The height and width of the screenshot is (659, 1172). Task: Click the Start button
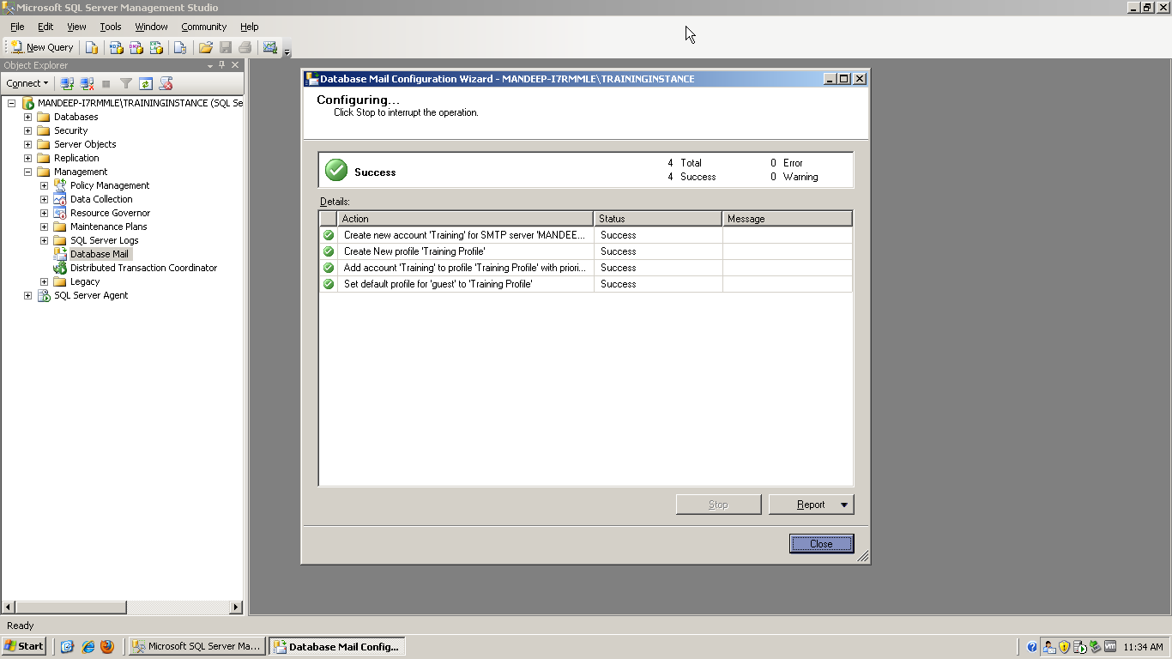(24, 646)
